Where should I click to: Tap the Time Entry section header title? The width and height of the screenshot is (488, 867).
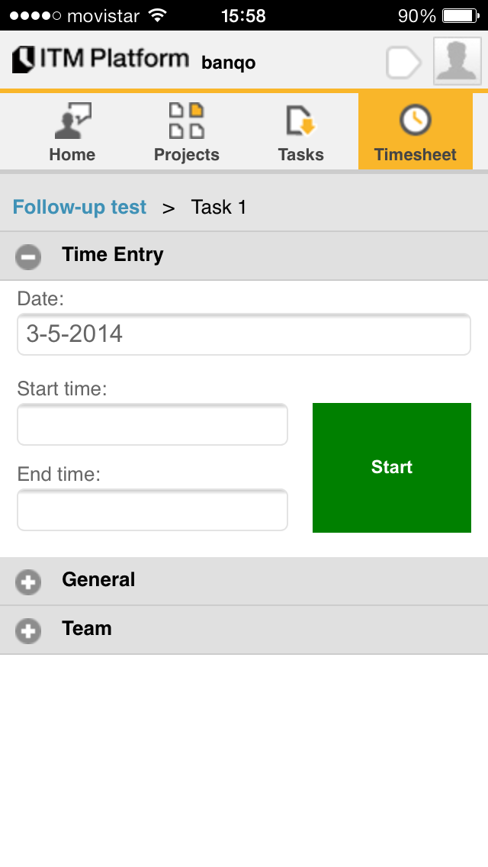pos(113,255)
